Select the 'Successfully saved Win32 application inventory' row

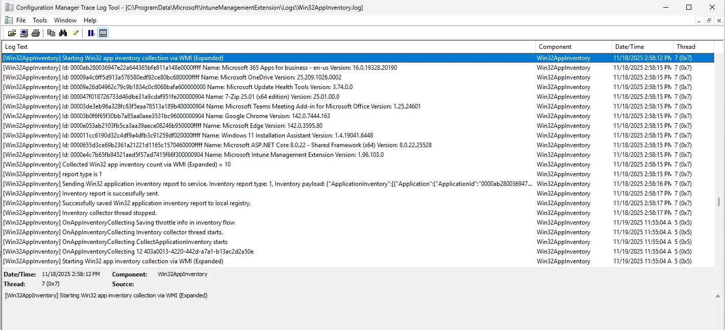358,203
